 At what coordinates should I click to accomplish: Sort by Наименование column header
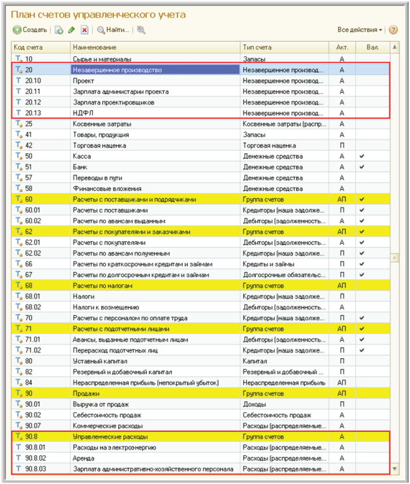point(155,48)
